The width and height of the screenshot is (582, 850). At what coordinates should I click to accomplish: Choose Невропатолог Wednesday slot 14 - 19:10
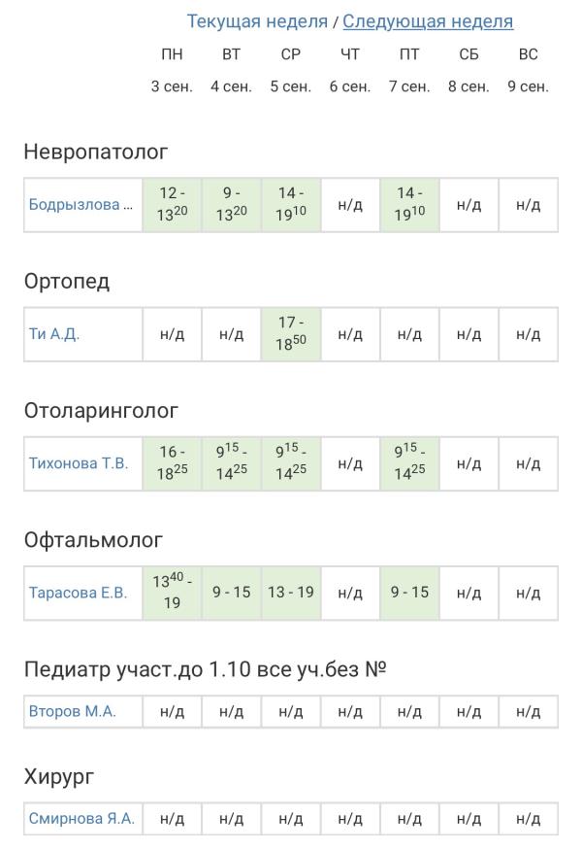tap(291, 205)
